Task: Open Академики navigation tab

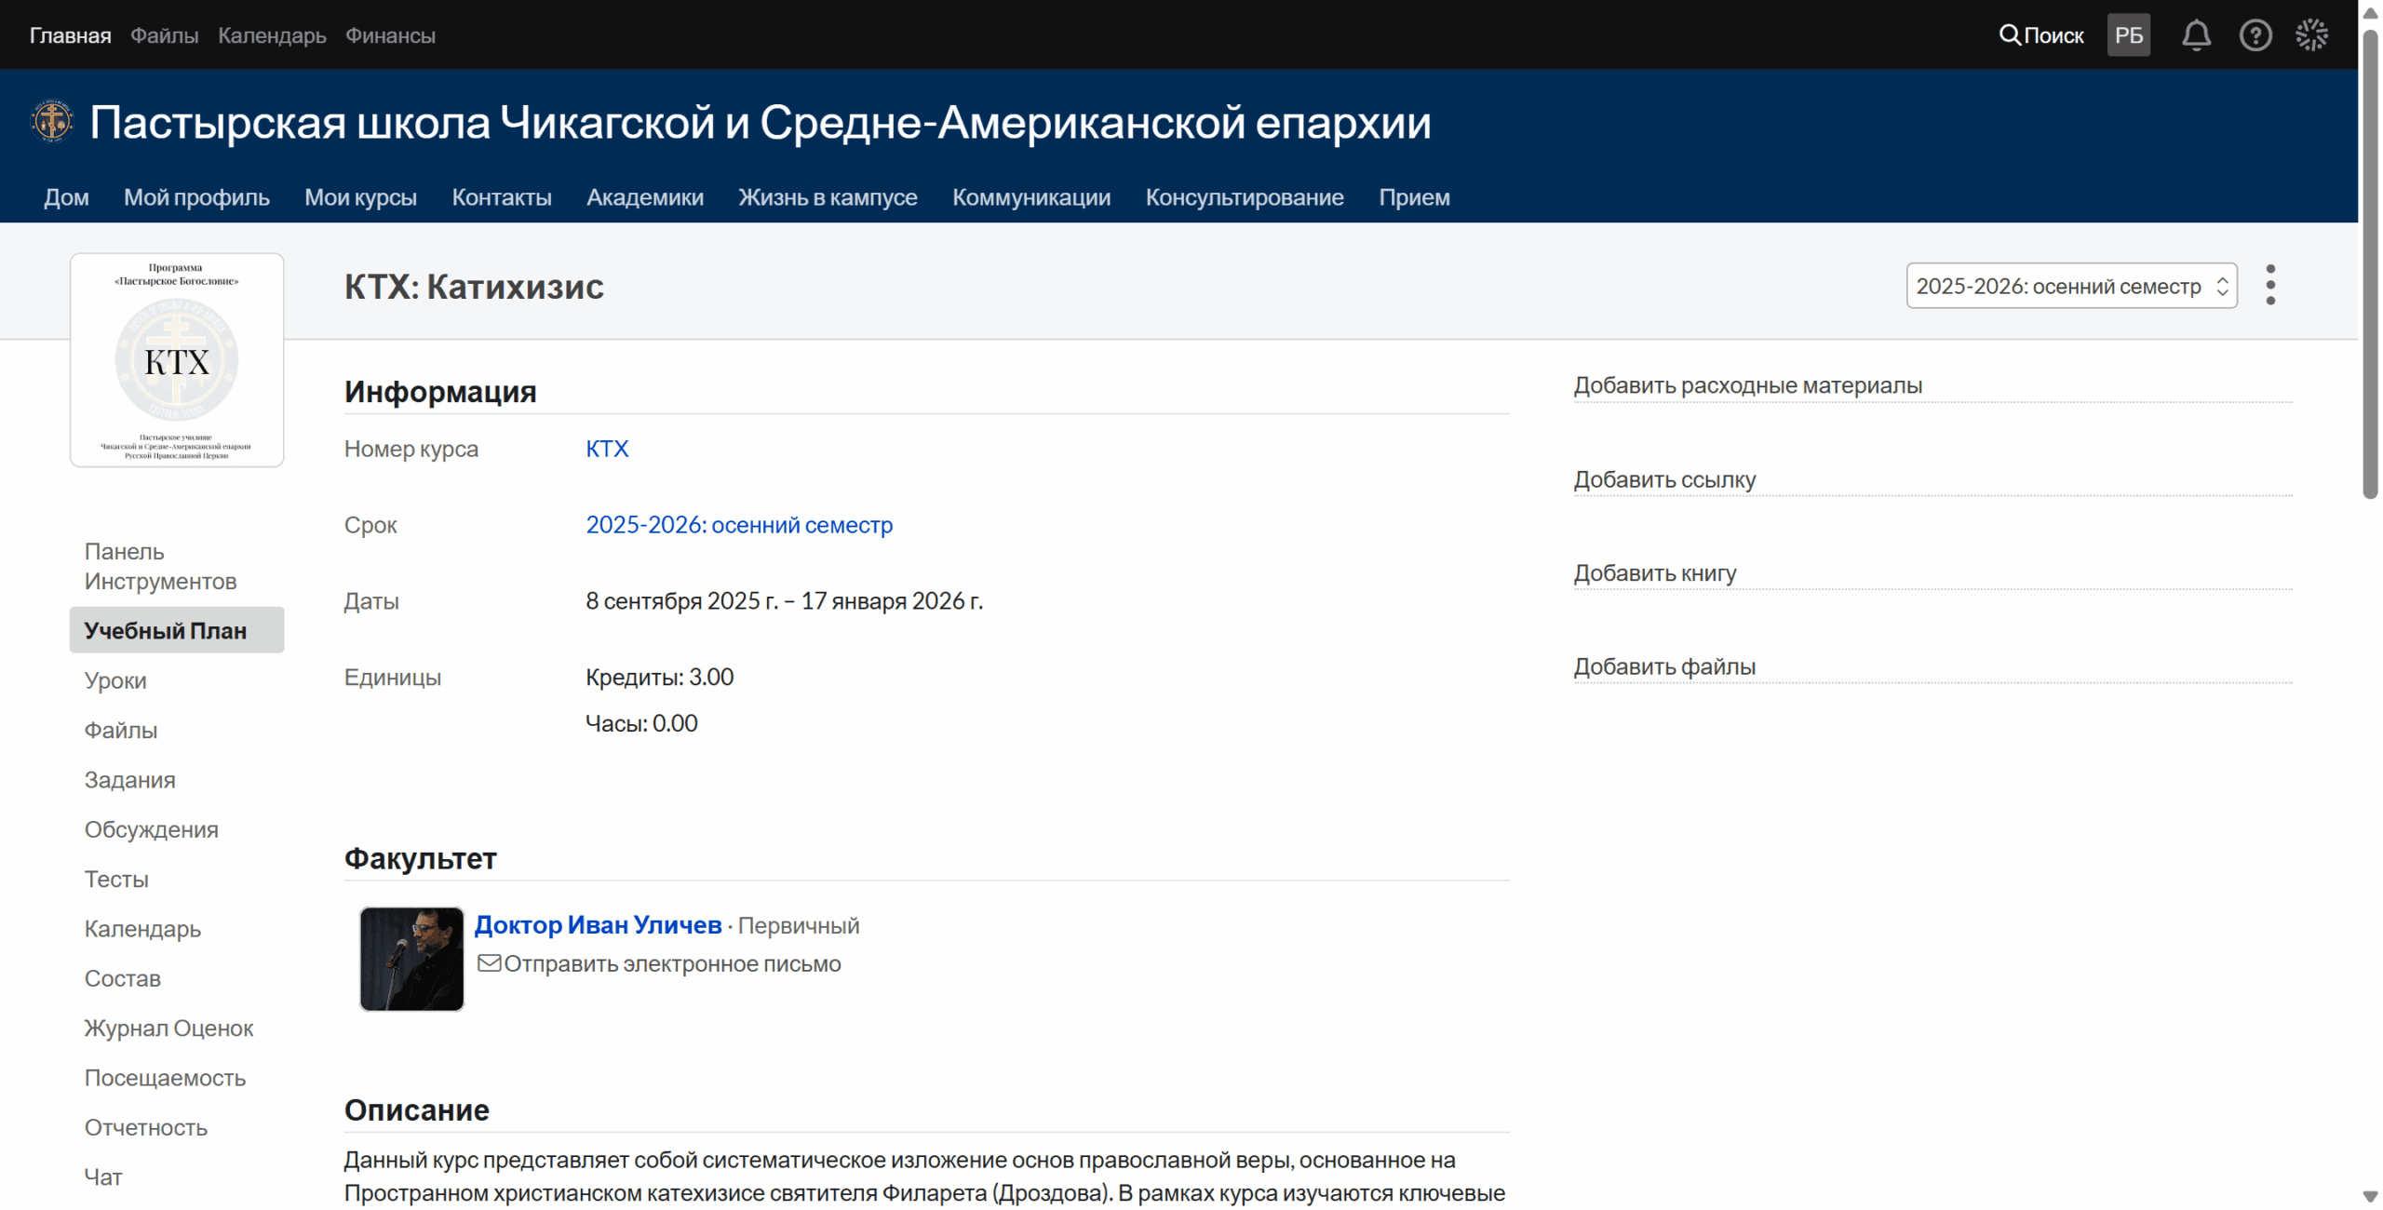Action: click(x=645, y=197)
